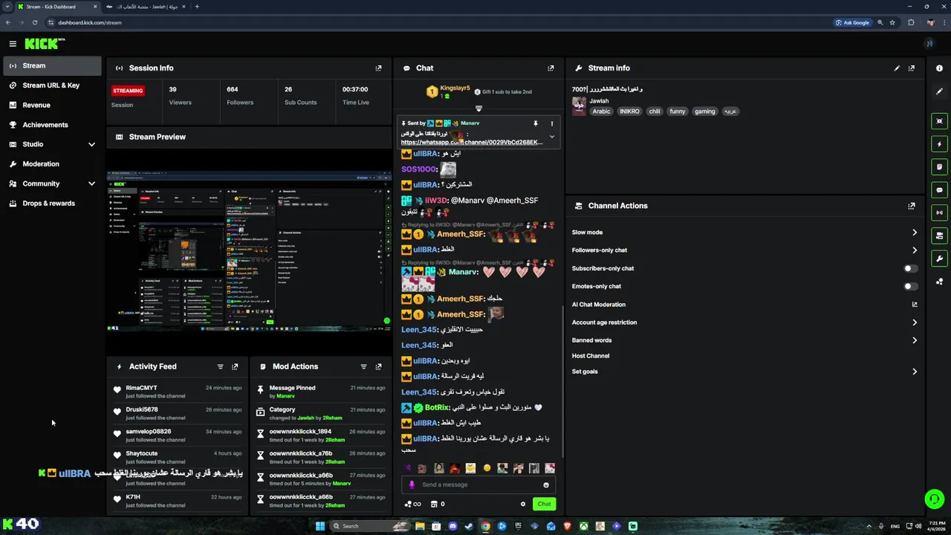This screenshot has width=951, height=535.
Task: Toggle channel actions widget in right strip
Action: coord(940,236)
